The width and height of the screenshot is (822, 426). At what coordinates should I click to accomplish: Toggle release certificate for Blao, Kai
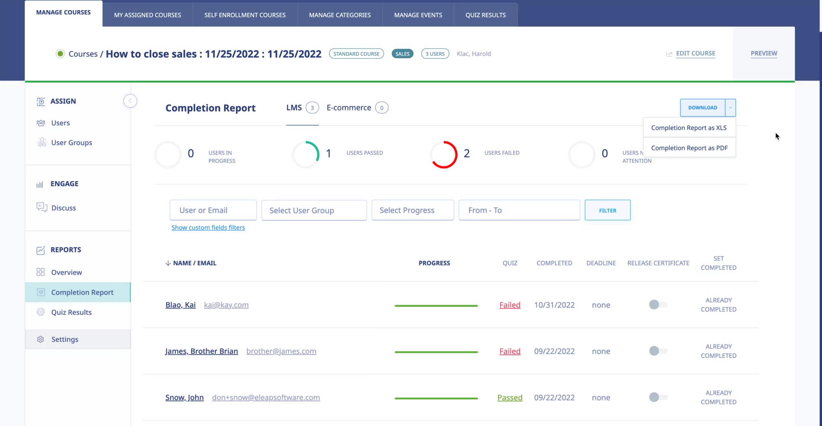[658, 305]
